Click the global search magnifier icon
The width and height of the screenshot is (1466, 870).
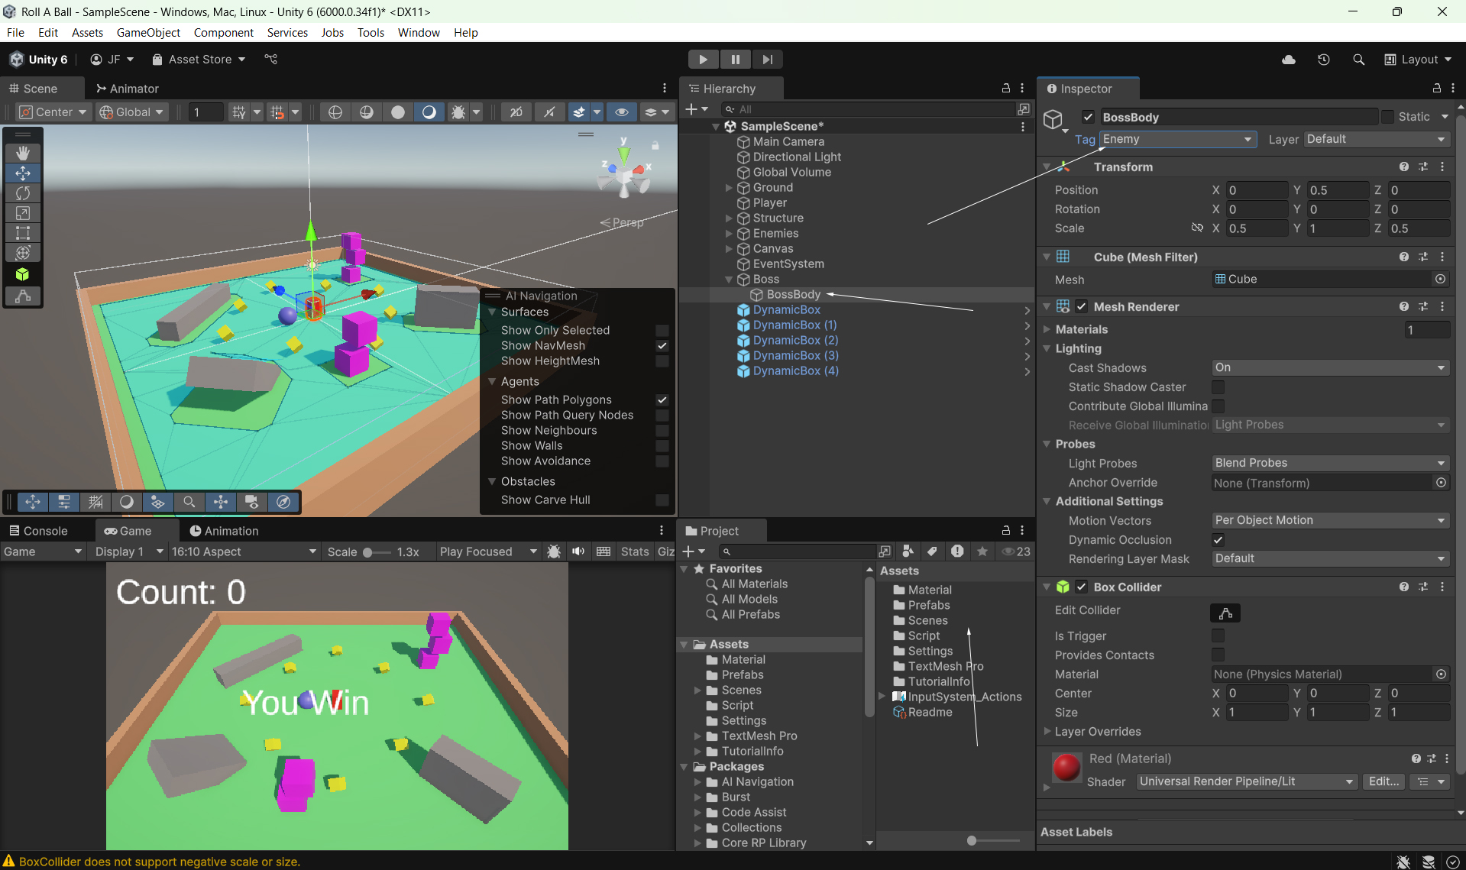[x=1358, y=60]
